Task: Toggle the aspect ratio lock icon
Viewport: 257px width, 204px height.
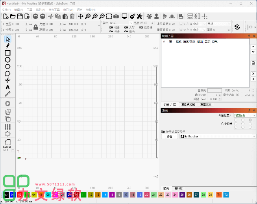Action: coord(36,27)
